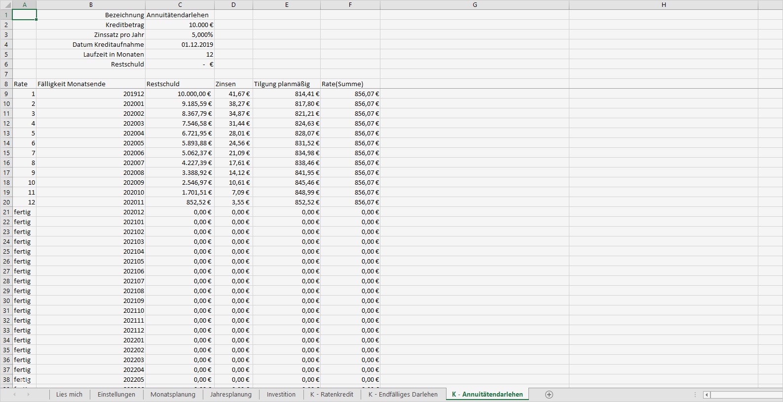Select the K - Annuitätendarlehen sheet tab
Screen dimensions: 783x402
(x=487, y=394)
